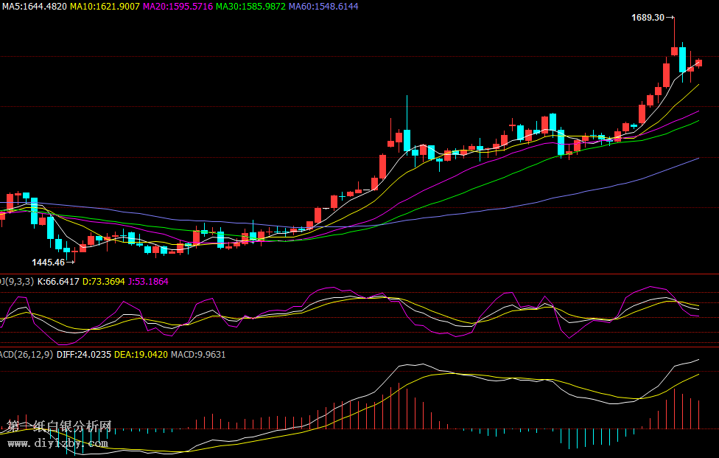
Task: Select the MACD(26,12,9) indicator title
Action: pos(26,354)
